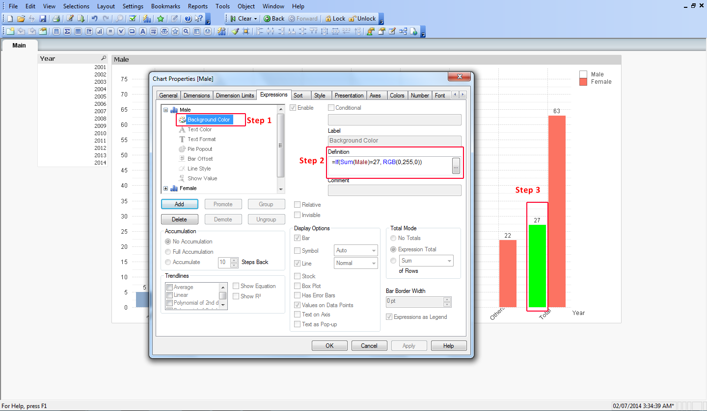Open the Bookmarks menu

pyautogui.click(x=165, y=6)
